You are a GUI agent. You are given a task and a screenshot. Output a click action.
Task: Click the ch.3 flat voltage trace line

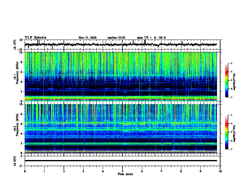coord(121,161)
